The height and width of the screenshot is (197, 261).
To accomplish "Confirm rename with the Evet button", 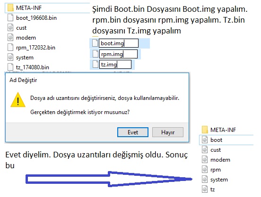I will click(x=133, y=132).
